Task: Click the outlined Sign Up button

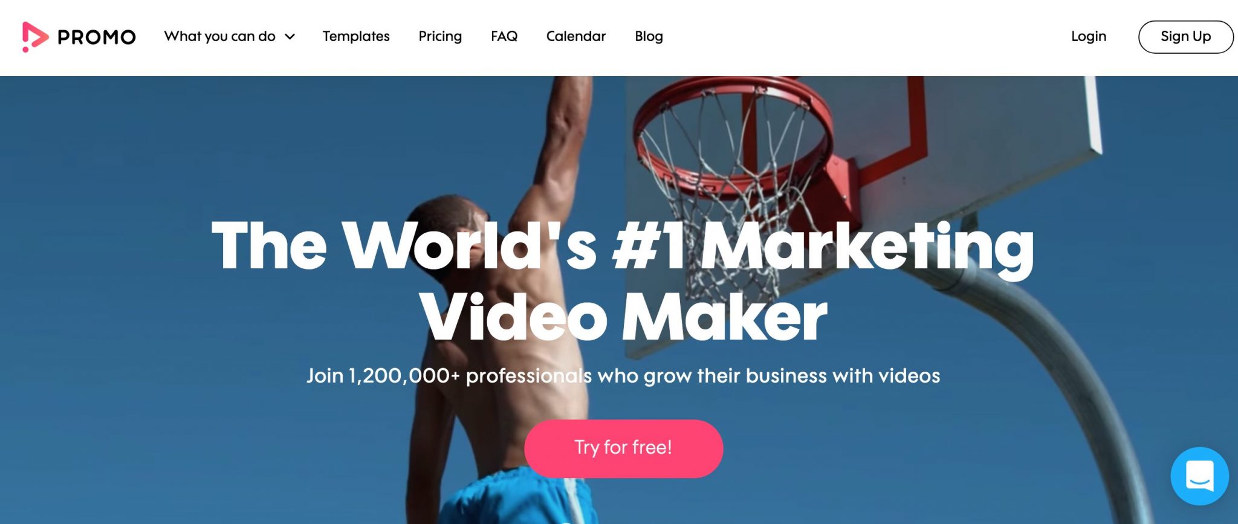Action: (1185, 37)
